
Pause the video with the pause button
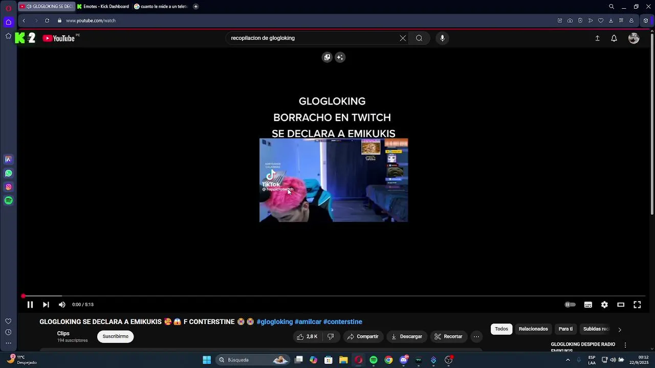(30, 305)
